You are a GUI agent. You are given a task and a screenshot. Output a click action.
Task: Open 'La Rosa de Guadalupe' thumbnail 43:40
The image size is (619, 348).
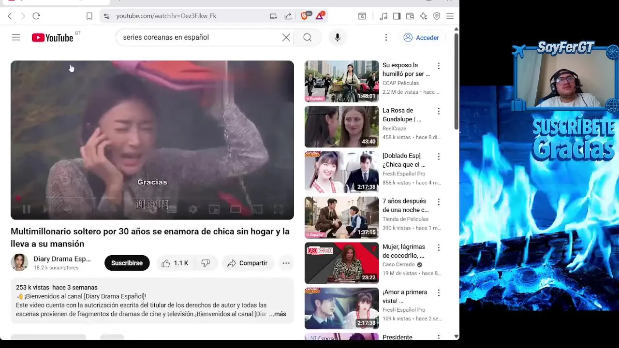point(341,127)
